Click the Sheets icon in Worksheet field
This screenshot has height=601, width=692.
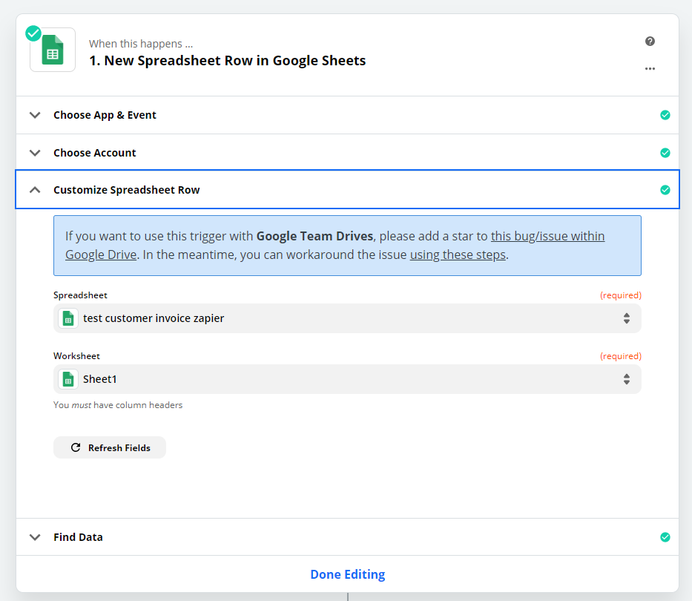(x=68, y=379)
